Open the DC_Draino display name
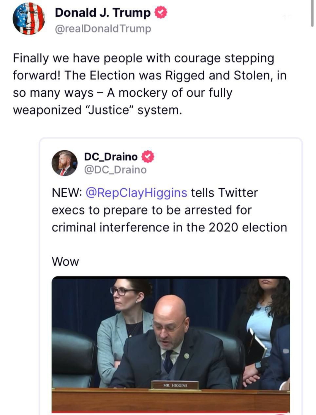Image resolution: width=316 pixels, height=415 pixels. coord(111,157)
